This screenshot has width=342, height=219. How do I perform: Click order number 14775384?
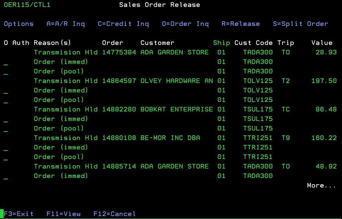click(119, 52)
